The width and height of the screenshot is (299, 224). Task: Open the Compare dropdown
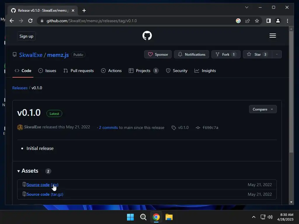coord(263,109)
